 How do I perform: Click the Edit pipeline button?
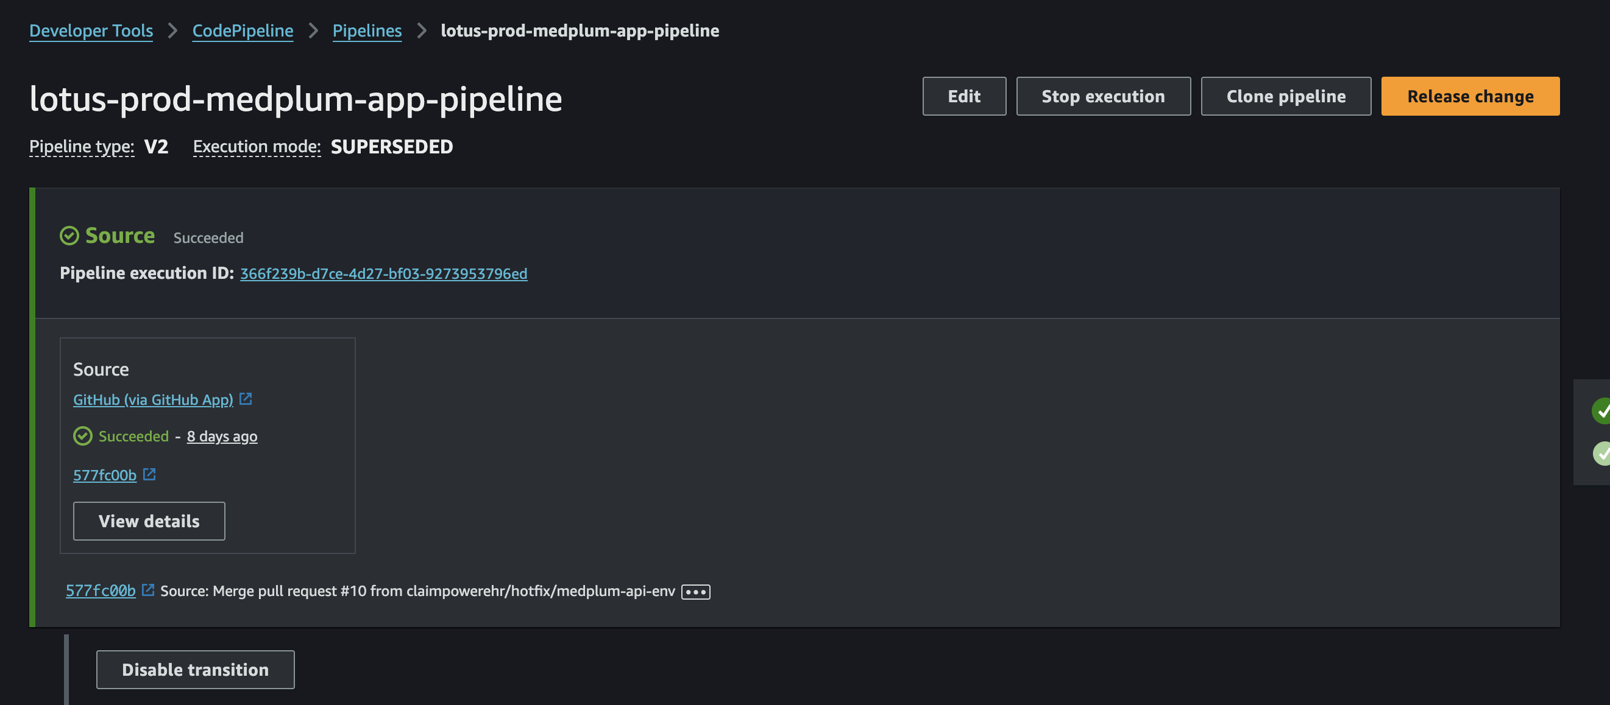coord(964,96)
